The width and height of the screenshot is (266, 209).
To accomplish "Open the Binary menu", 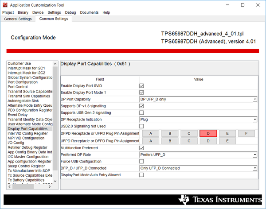I will click(x=23, y=12).
